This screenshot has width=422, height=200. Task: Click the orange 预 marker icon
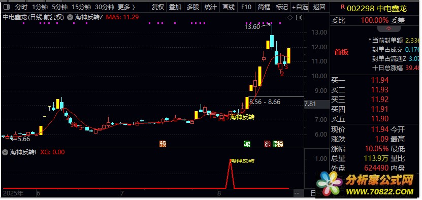pyautogui.click(x=163, y=144)
